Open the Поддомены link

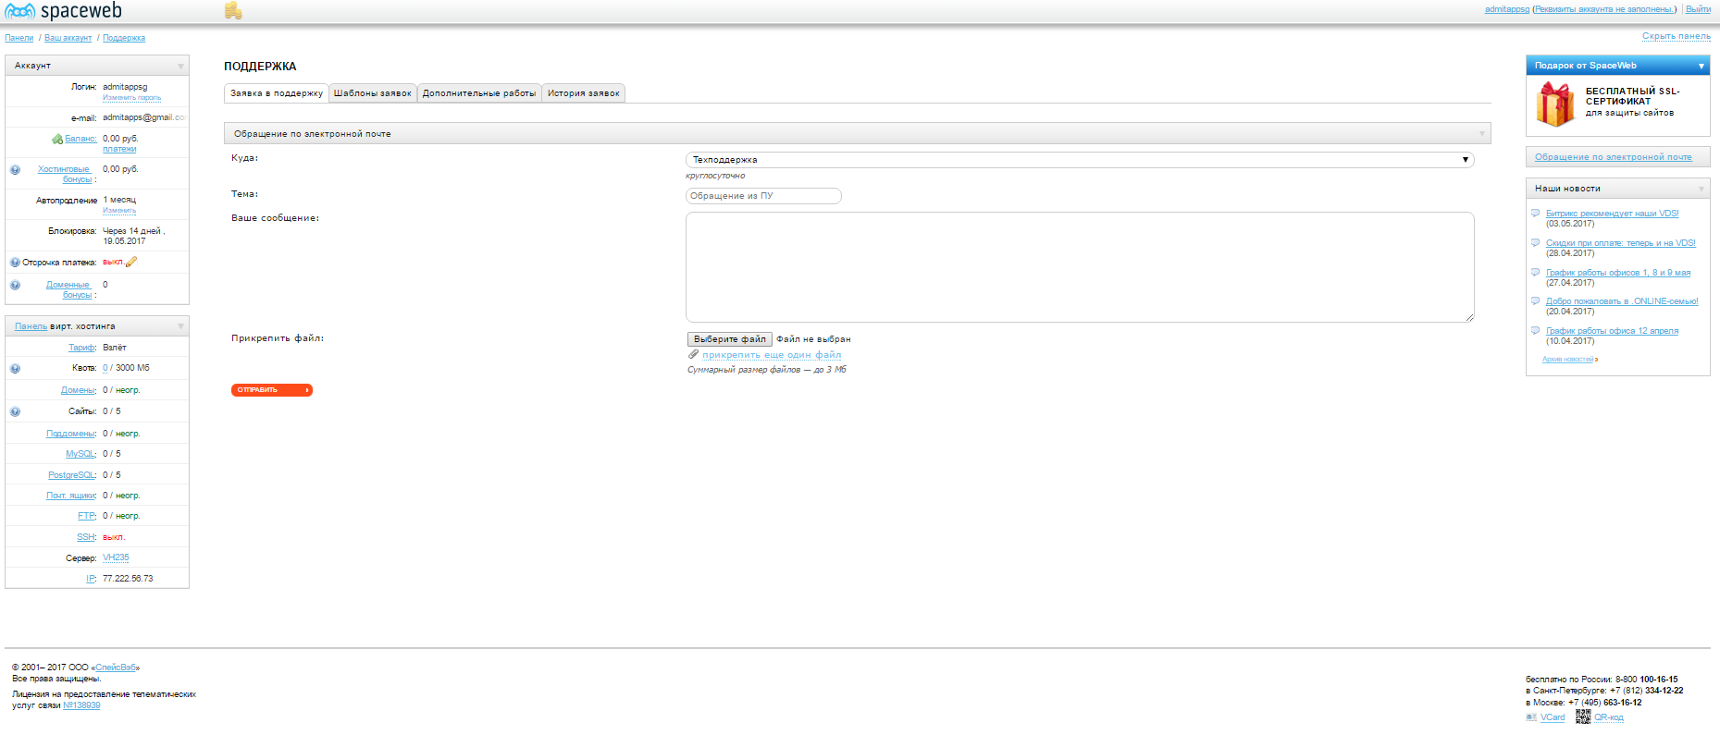tap(71, 434)
